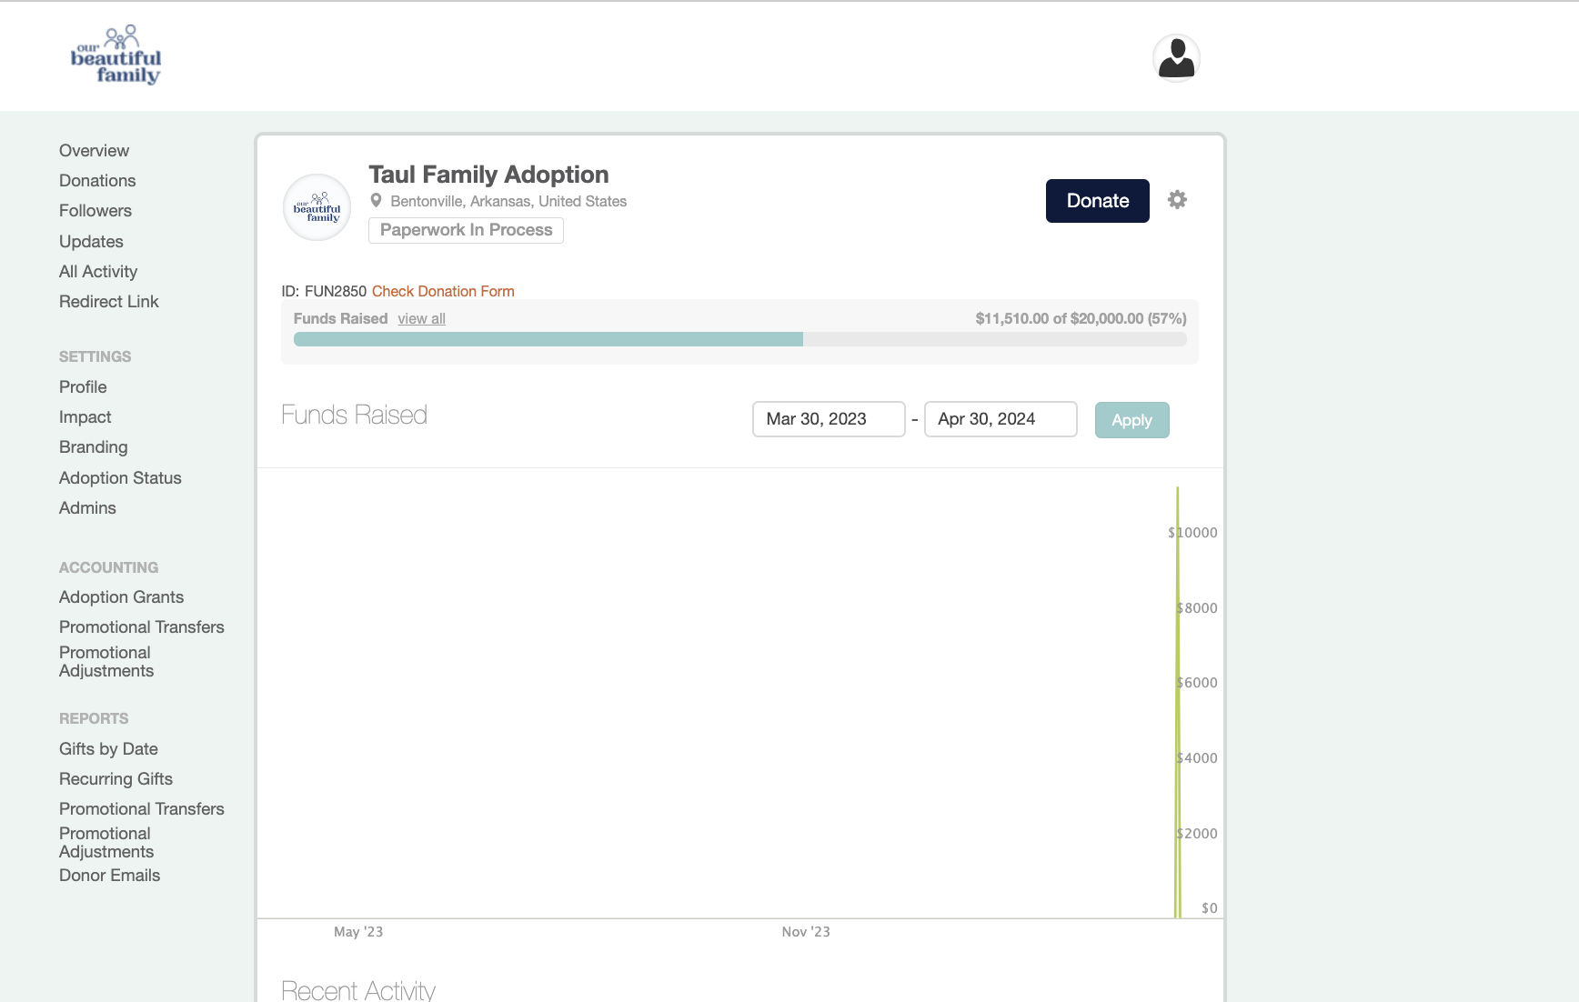Open the Mar 30, 2023 start date picker
Image resolution: width=1579 pixels, height=1002 pixels.
828,419
